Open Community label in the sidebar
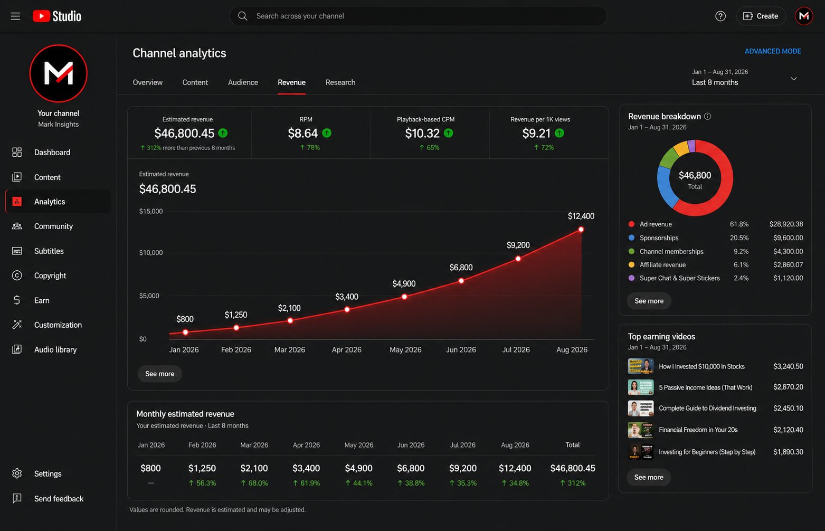This screenshot has width=825, height=531. click(x=53, y=226)
